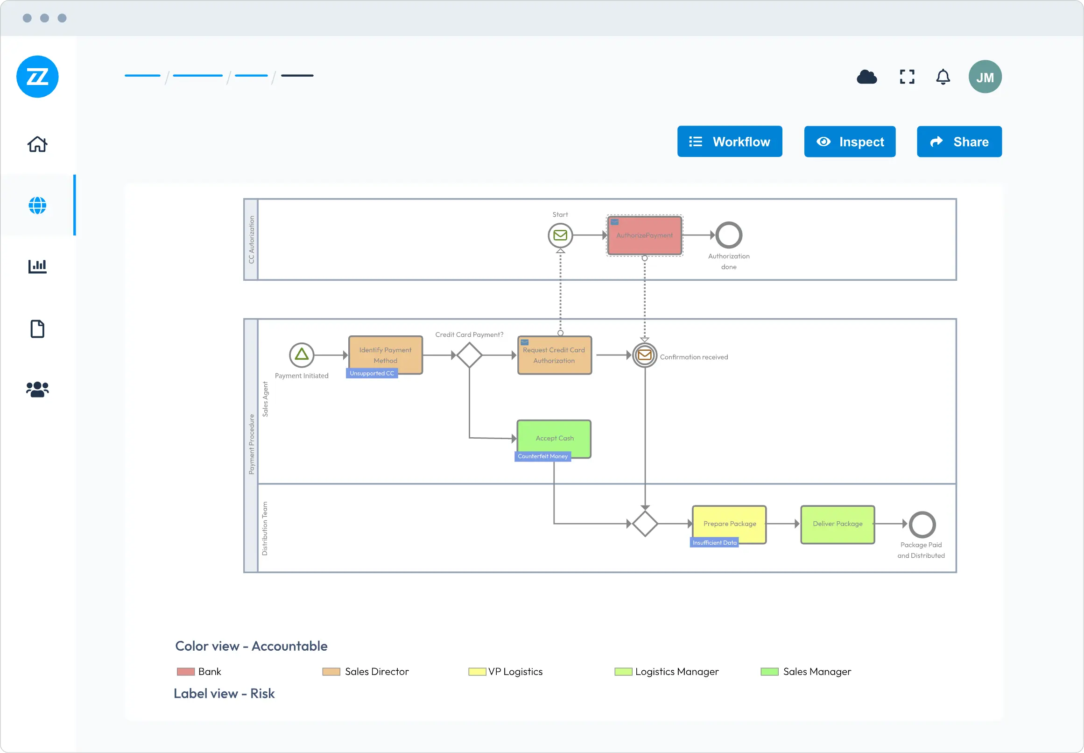Check cloud sync status icon

coord(866,77)
